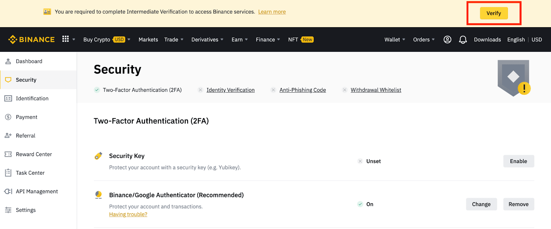Screen dimensions: 551x229
Task: Expand the Wallet menu arrow
Action: tap(404, 40)
